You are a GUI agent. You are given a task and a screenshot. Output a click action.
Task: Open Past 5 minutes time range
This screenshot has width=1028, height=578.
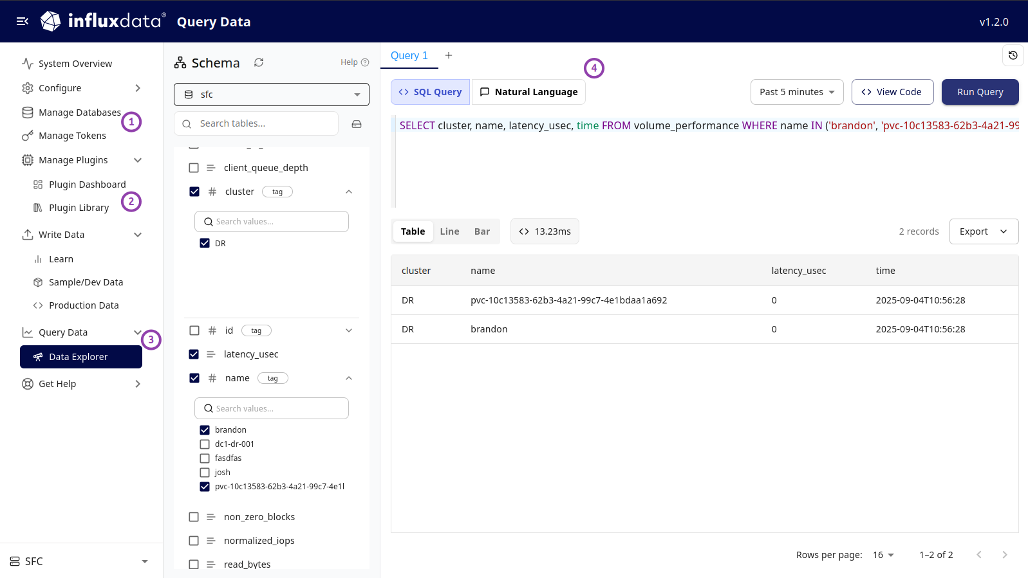(797, 92)
